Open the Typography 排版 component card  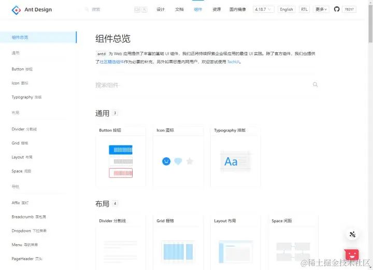click(x=236, y=157)
